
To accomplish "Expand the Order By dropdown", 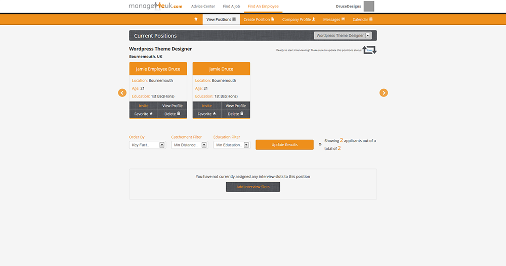I will point(147,145).
